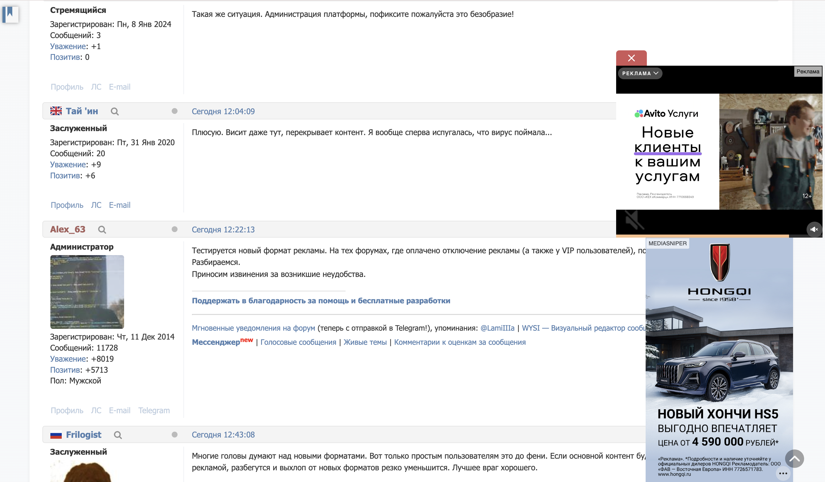Open E-mail link under Тай 'ин post

119,205
